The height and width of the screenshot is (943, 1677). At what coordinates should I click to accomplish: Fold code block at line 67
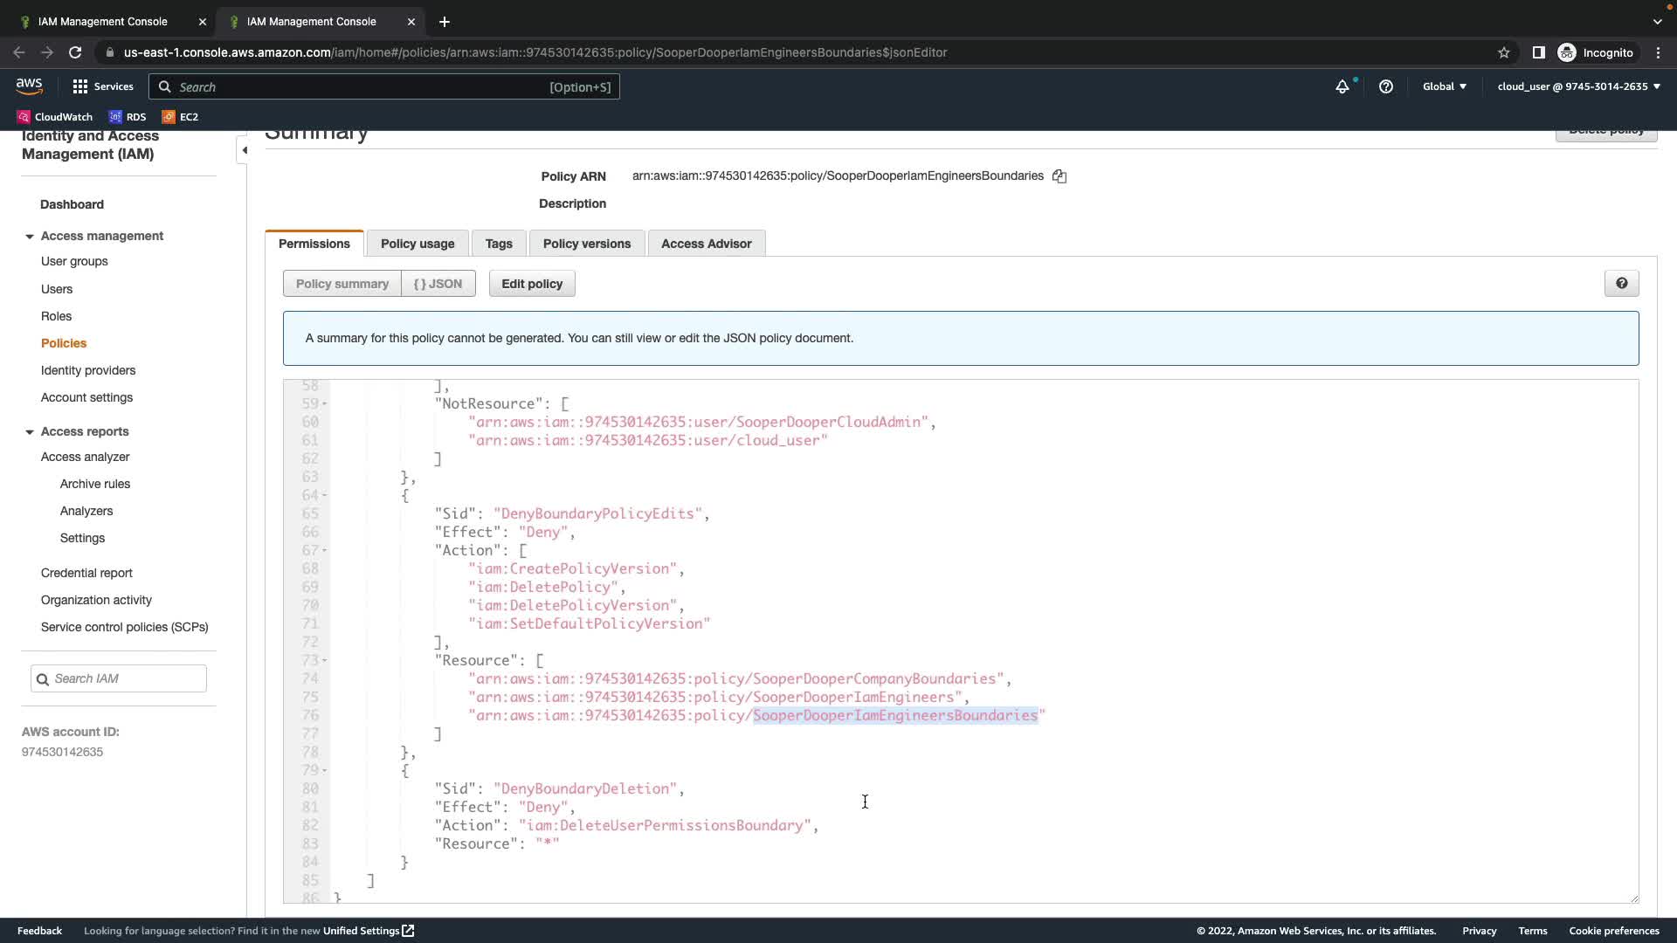325,551
